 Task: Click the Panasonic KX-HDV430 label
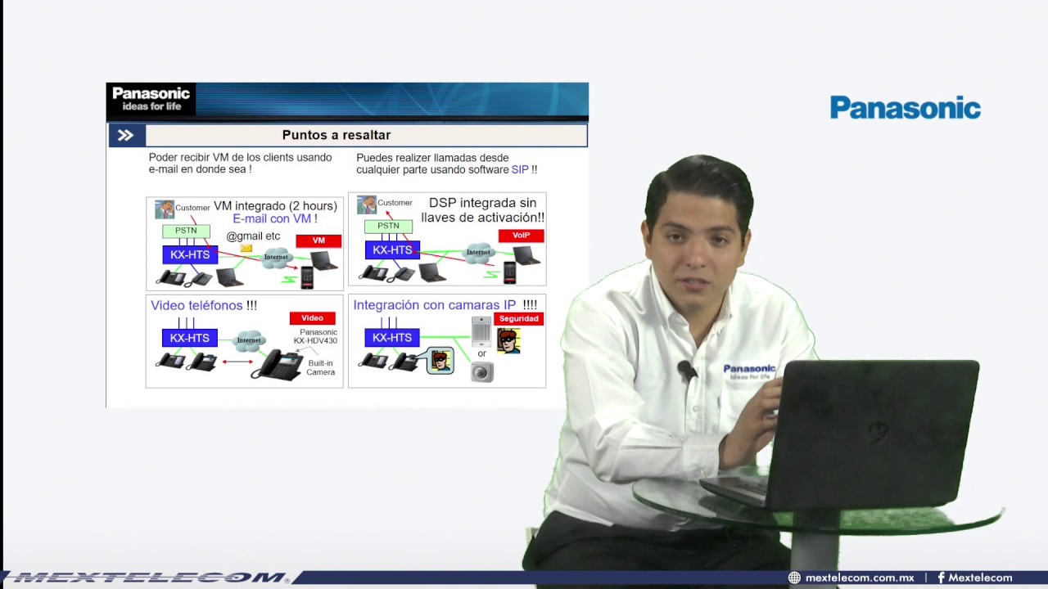315,336
